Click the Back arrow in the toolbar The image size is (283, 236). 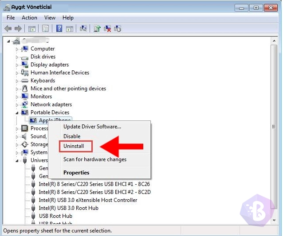[x=8, y=28]
